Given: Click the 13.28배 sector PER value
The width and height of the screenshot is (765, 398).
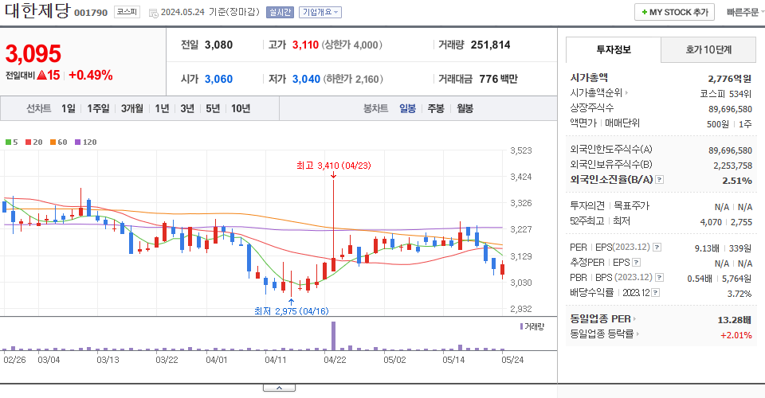Looking at the screenshot, I should [x=734, y=320].
